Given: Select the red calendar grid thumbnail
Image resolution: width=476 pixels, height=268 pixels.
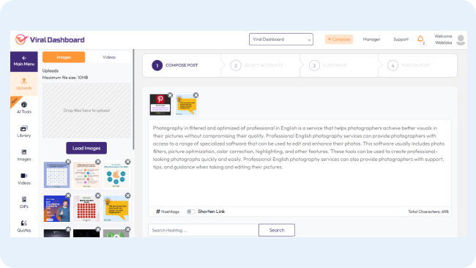Looking at the screenshot, I should coord(86,209).
